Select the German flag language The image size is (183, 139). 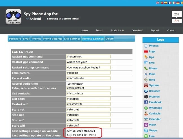click(x=178, y=3)
